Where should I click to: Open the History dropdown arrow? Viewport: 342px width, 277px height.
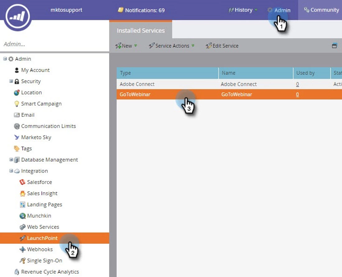coord(256,10)
